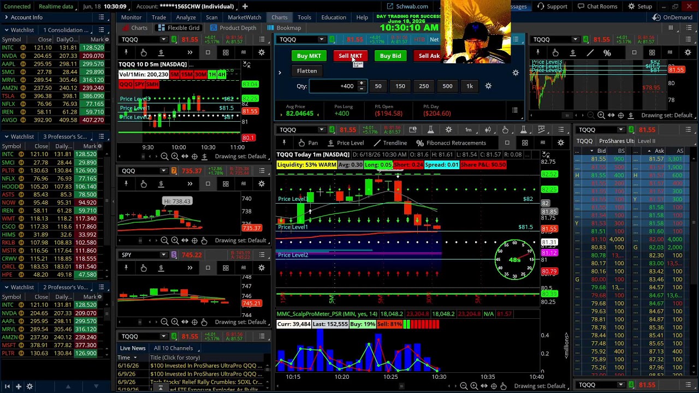This screenshot has width=699, height=393.
Task: Open position summary menu icon
Action: (x=514, y=110)
